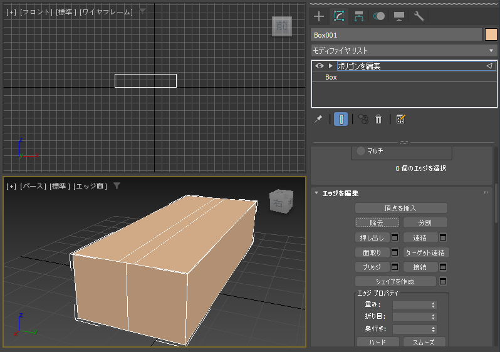This screenshot has width=500, height=352.
Task: Click the 奥行き value field
Action: click(x=412, y=329)
